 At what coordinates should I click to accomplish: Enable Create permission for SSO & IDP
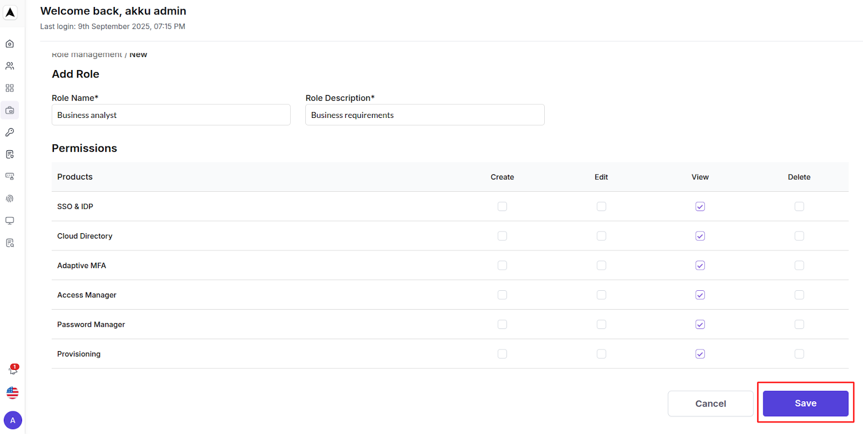click(502, 206)
